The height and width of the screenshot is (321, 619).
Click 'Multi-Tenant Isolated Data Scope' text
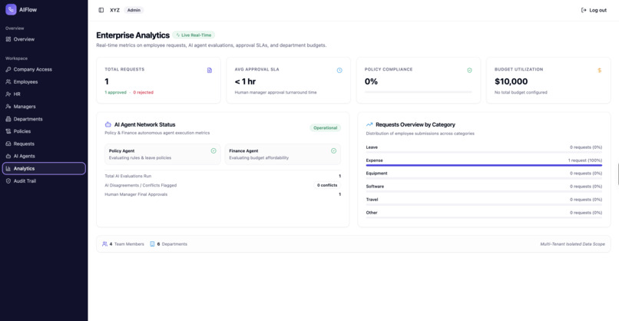click(572, 244)
